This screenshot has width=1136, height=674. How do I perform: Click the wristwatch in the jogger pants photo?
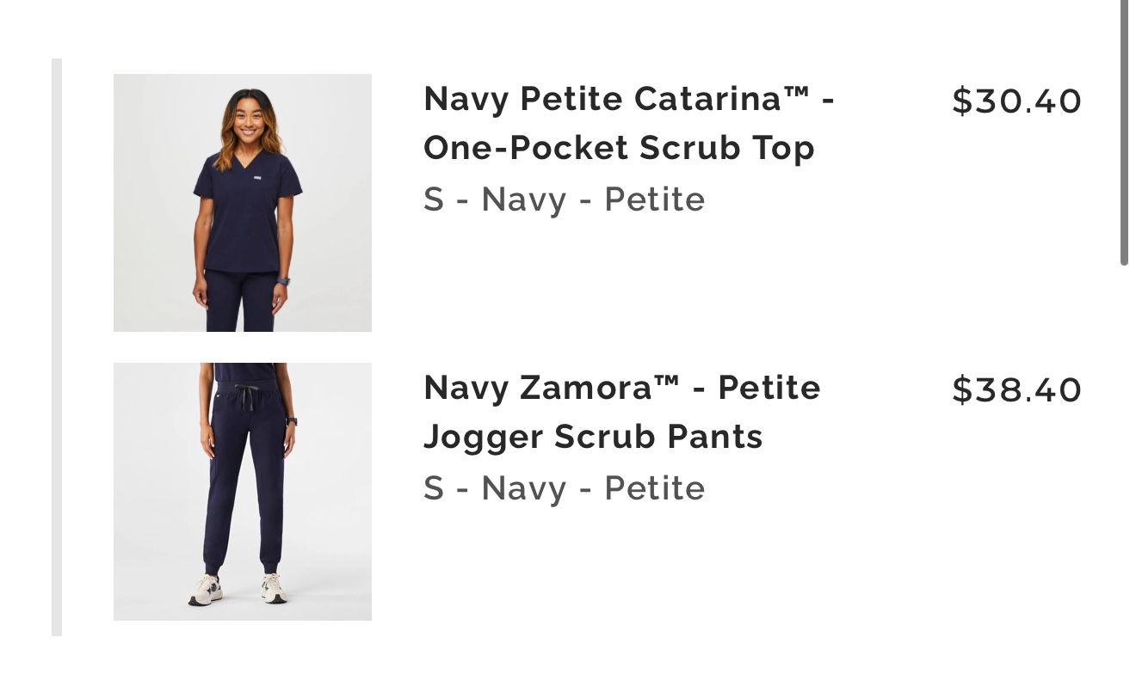[x=292, y=421]
